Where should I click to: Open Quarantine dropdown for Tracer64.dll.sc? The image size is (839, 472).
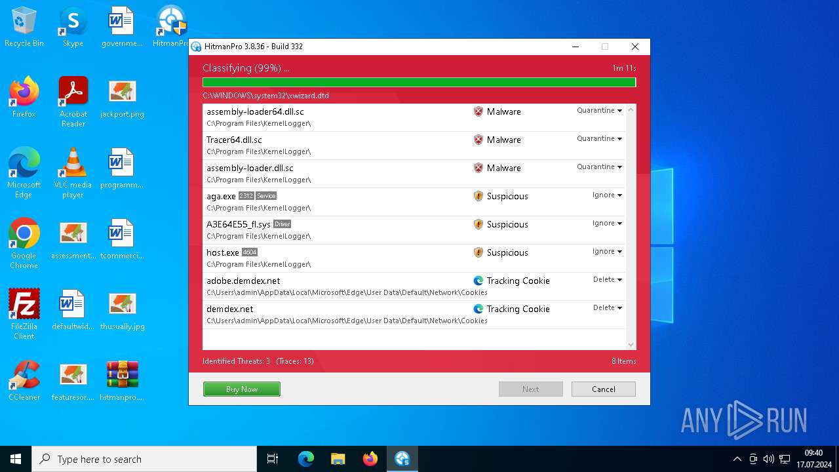click(x=599, y=138)
